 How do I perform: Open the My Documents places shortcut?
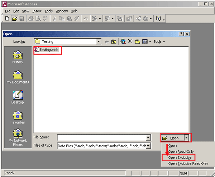click(18, 77)
